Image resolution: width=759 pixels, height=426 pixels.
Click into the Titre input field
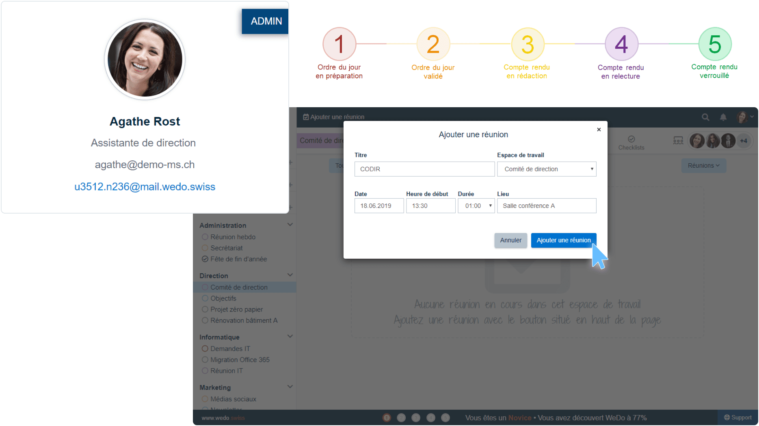(424, 169)
